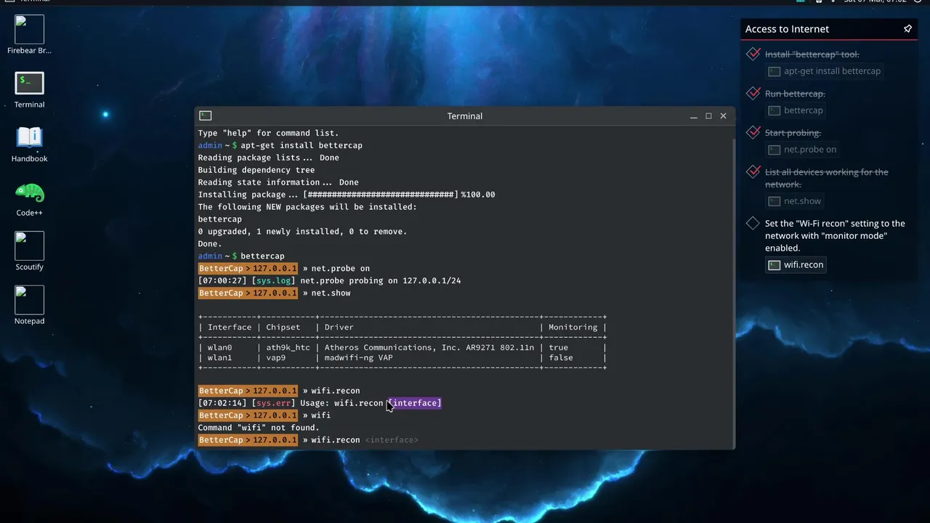Screen dimensions: 930x523
Task: Minimize the Terminal window
Action: [x=694, y=116]
